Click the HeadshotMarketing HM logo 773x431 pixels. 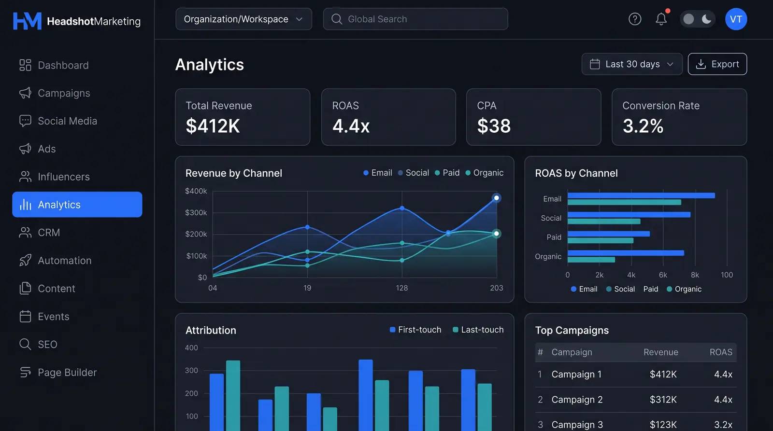[x=27, y=21]
